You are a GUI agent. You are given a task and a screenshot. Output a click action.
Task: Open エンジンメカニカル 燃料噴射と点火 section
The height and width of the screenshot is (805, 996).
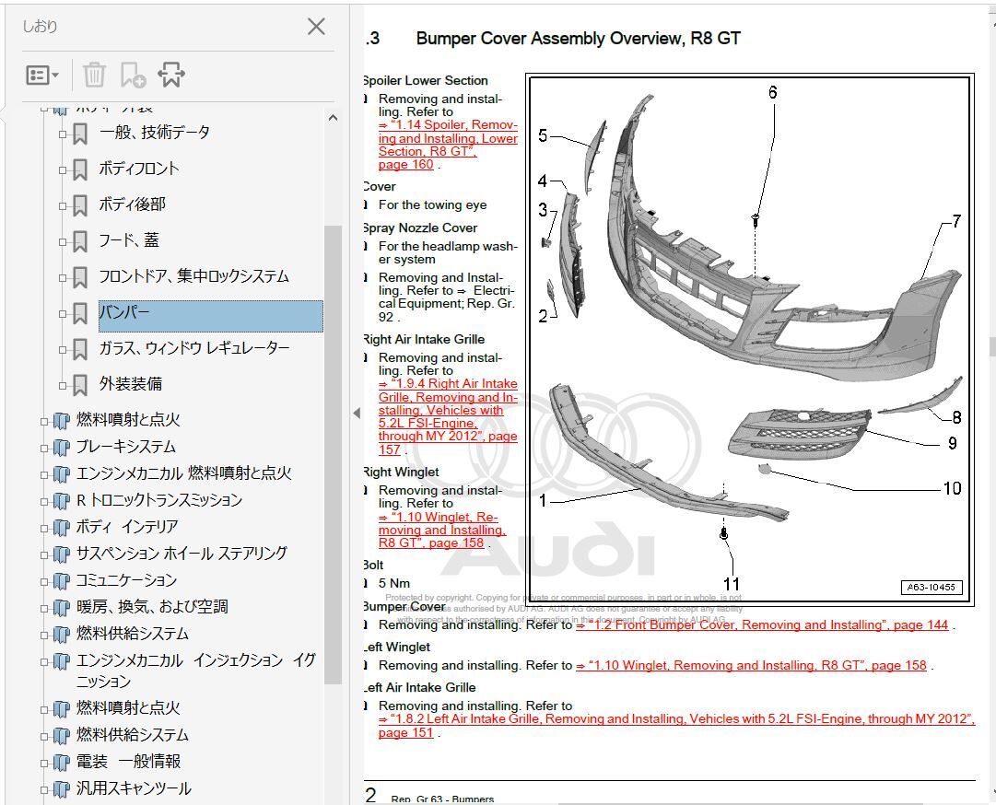click(x=183, y=473)
